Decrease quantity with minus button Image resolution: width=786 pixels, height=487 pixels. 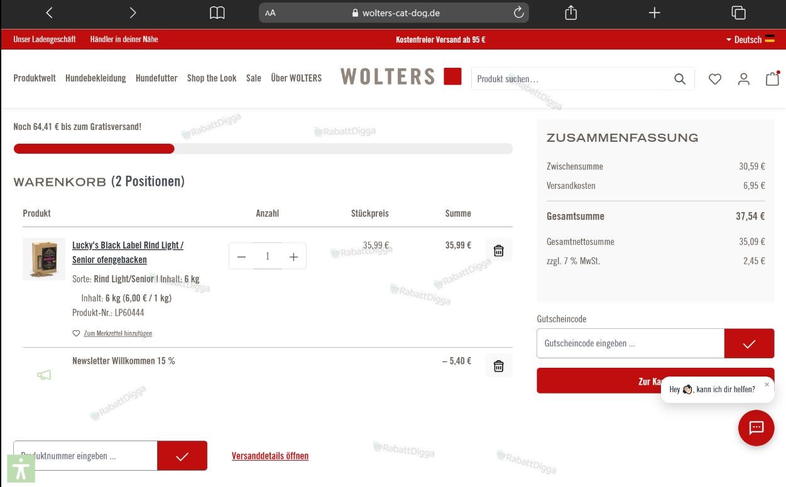coord(241,257)
